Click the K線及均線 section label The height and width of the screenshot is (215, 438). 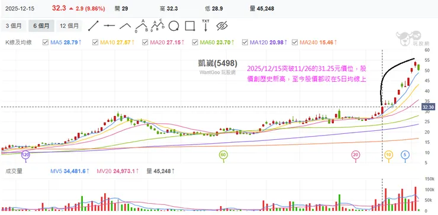(18, 43)
